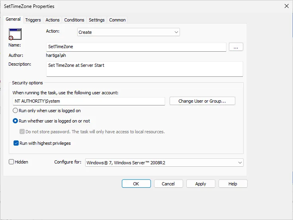Select the General tab
This screenshot has height=220, width=293.
13,19
